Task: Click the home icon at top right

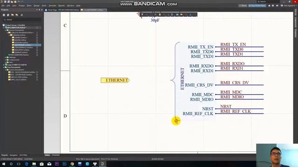Action: [269, 6]
